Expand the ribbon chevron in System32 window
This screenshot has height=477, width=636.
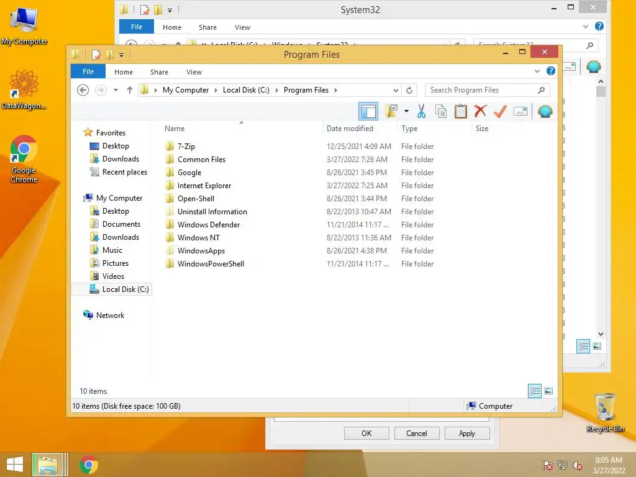click(x=585, y=26)
